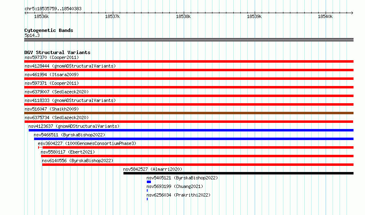
Task: Click the 18538k ruler label
Action: coord(183,16)
